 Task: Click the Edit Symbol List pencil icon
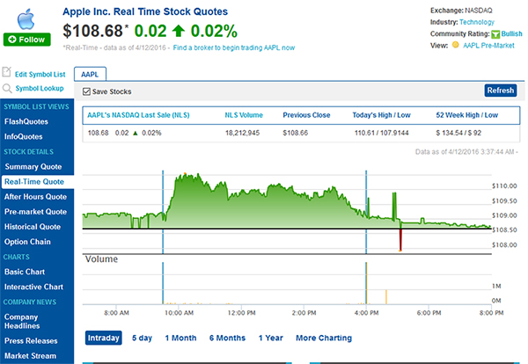click(6, 71)
